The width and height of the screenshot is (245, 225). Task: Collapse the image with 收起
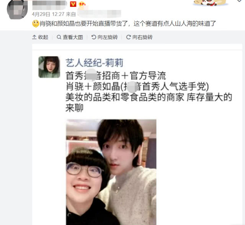pyautogui.click(x=40, y=37)
